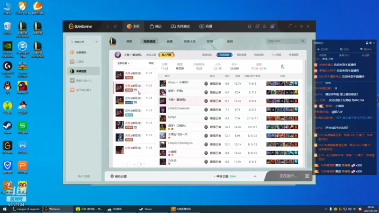The width and height of the screenshot is (379, 213).
Task: Open the 直播 tab in top bar
Action: coord(206,27)
